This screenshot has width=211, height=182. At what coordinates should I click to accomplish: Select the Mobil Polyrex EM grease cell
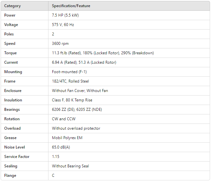click(67, 138)
